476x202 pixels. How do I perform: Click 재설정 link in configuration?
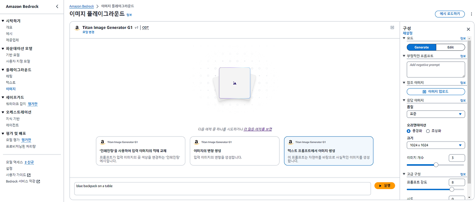pyautogui.click(x=408, y=33)
